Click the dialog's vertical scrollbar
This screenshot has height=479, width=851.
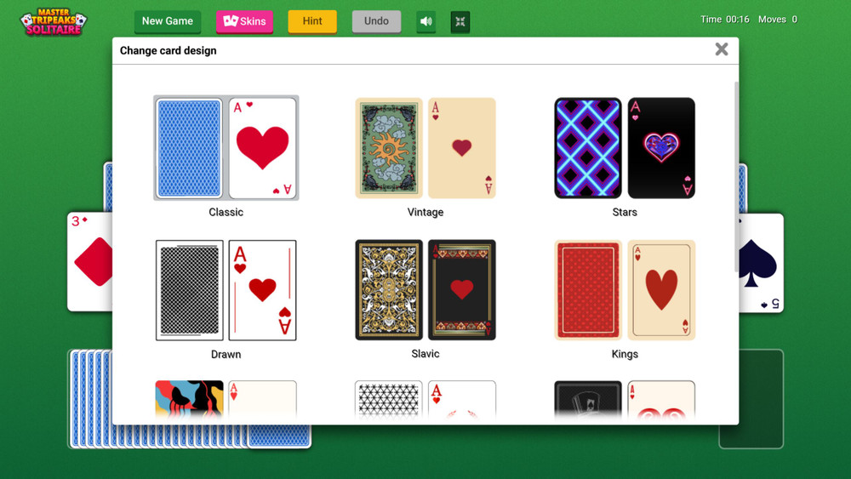[x=736, y=176]
